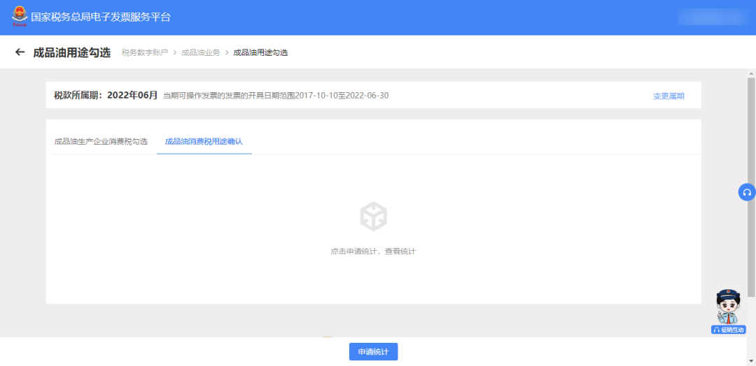756x366 pixels.
Task: Click the 税款所属期：2022年06月 text
Action: point(106,95)
